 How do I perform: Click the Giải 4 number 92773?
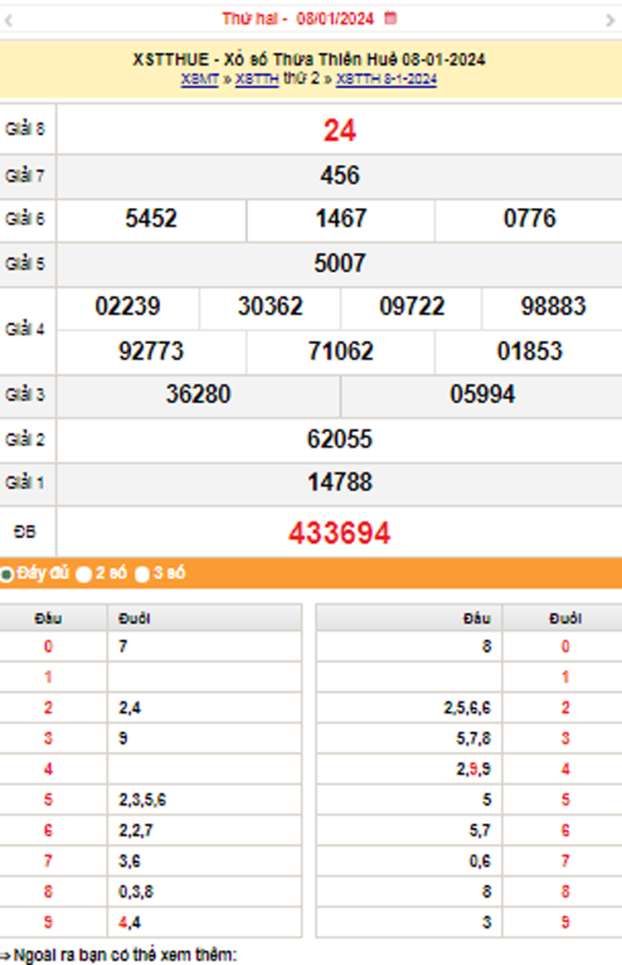click(x=151, y=352)
